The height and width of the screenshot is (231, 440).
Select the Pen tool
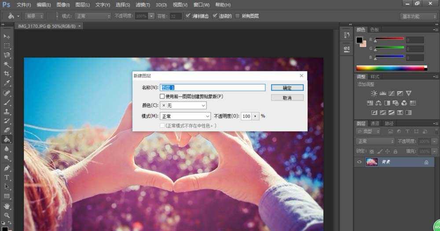point(7,168)
